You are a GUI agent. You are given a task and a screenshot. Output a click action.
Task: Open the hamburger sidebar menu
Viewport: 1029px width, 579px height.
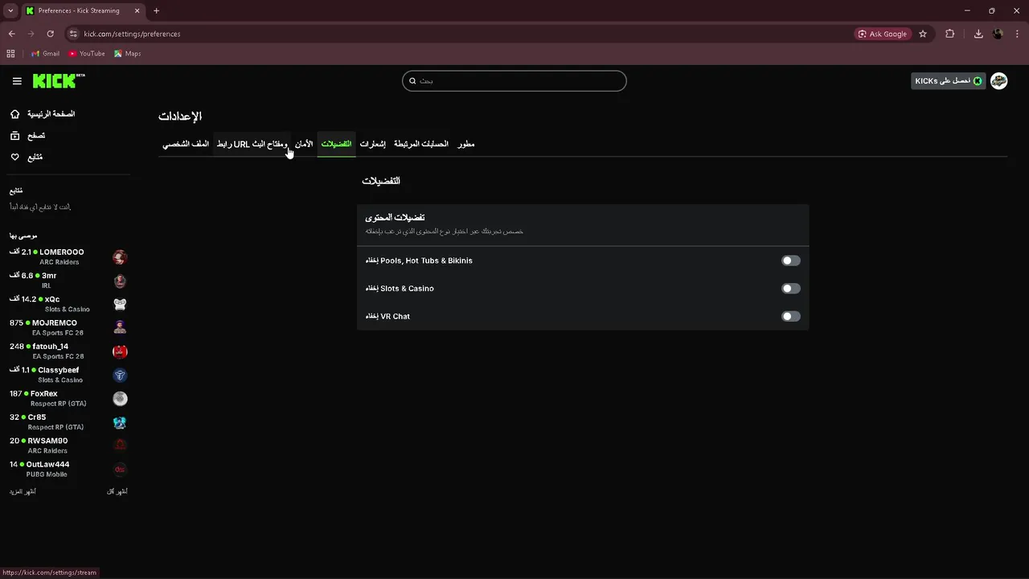[17, 81]
